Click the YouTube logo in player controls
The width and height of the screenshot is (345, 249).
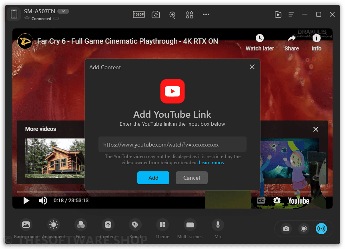coord(298,201)
